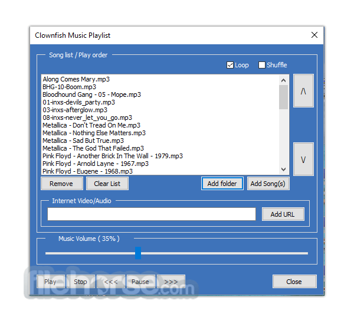This screenshot has width=354, height=323.
Task: Click the Add Song(s) button
Action: tap(268, 184)
